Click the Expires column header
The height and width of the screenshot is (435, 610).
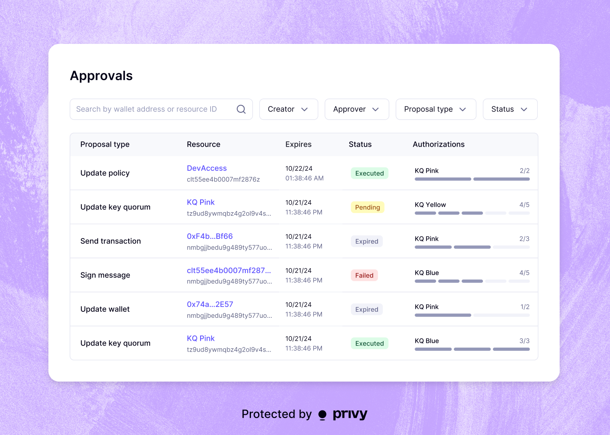pos(298,144)
